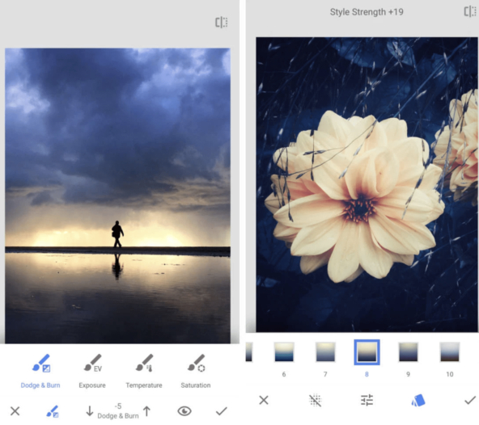Decrease Dodge & Burn value with down arrow
The width and height of the screenshot is (479, 425).
coord(90,411)
